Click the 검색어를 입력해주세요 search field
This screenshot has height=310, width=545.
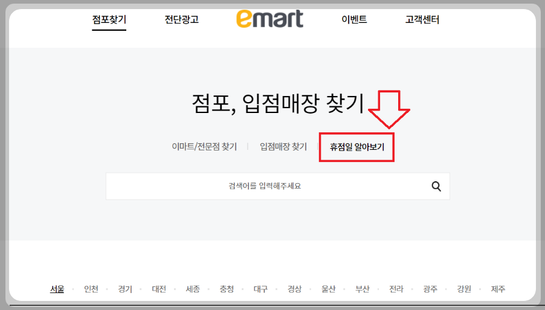pos(278,186)
